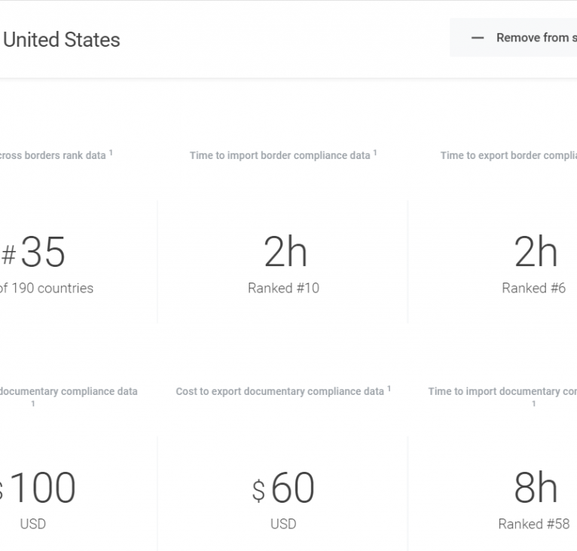Open footnote 1 after import border compliance label
This screenshot has height=551, width=577.
(x=375, y=152)
